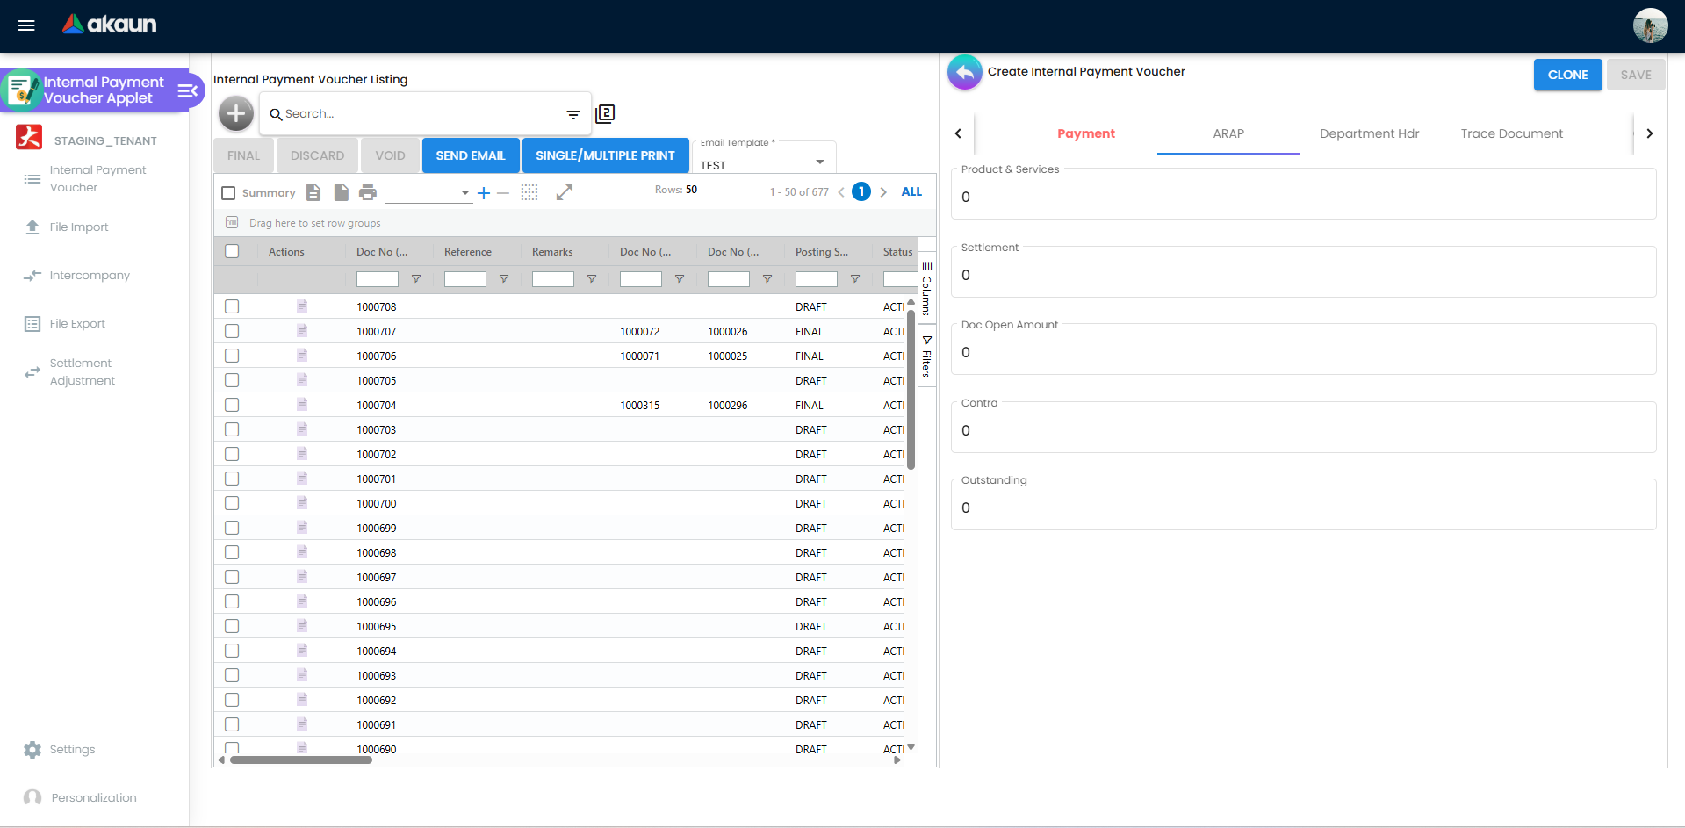
Task: Enable the Summary checkbox
Action: click(x=229, y=193)
